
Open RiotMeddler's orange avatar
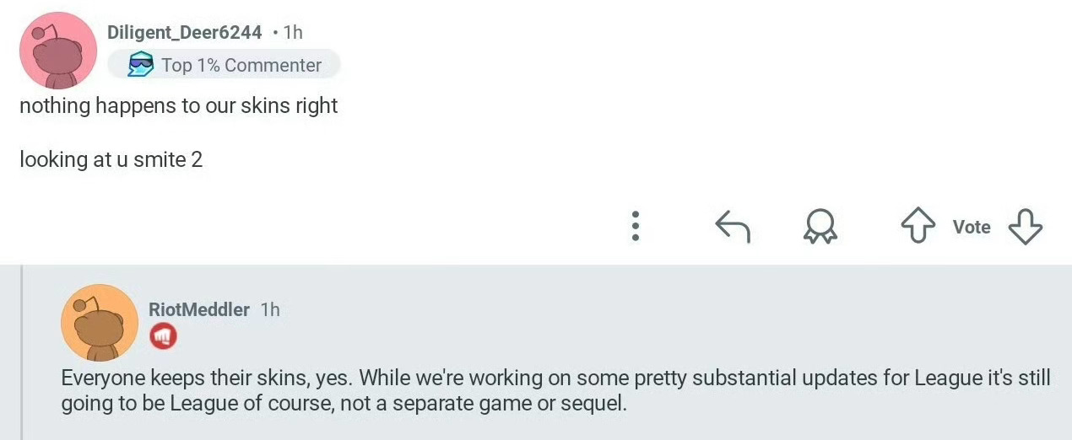(x=100, y=322)
